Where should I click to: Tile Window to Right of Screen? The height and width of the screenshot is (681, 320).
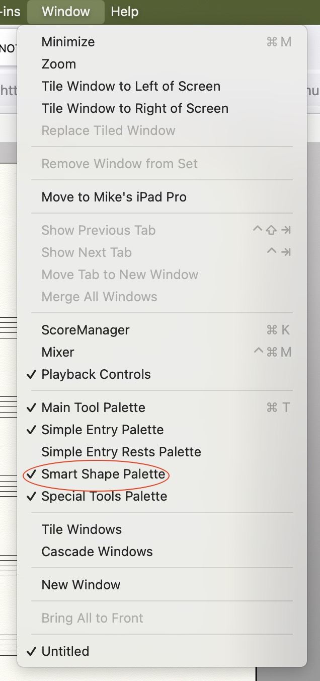(x=135, y=108)
